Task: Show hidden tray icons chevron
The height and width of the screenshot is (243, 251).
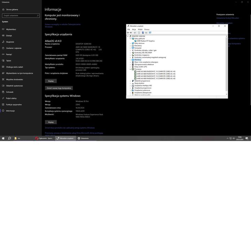Action: (x=227, y=138)
